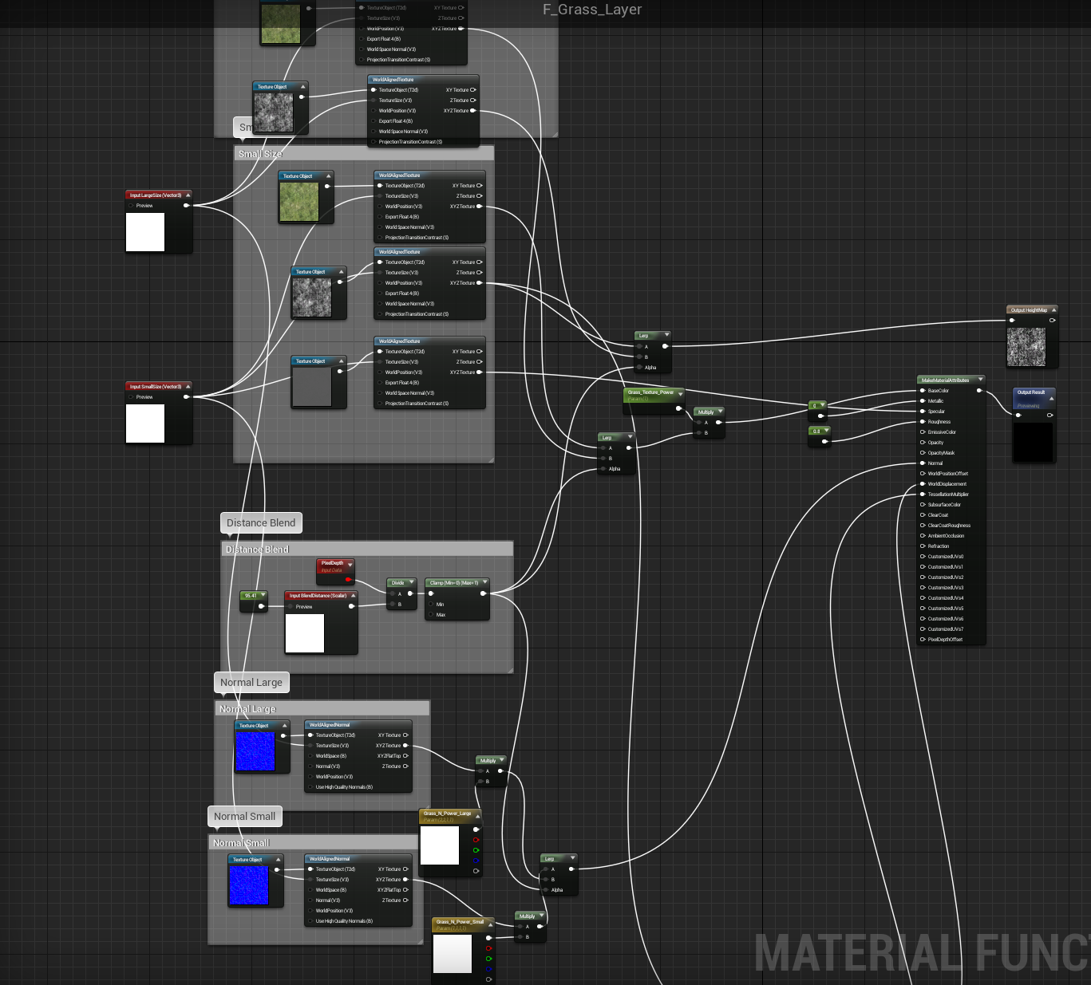Click the blue channel pin on Grass_N_Power_Small
The height and width of the screenshot is (985, 1091).
click(489, 969)
